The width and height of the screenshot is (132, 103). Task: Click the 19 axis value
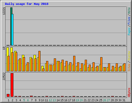point(4,48)
